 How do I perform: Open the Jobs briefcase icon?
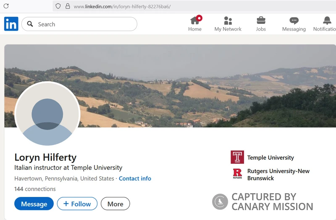(261, 21)
